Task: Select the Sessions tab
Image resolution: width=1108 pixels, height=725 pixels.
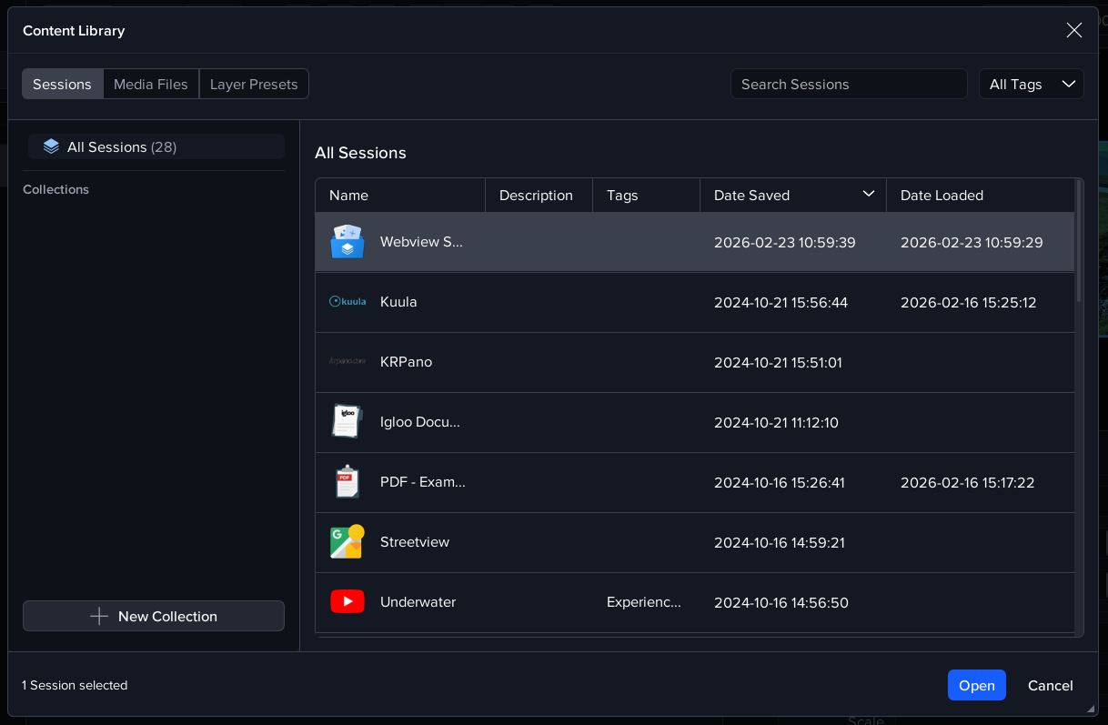Action: pos(62,84)
